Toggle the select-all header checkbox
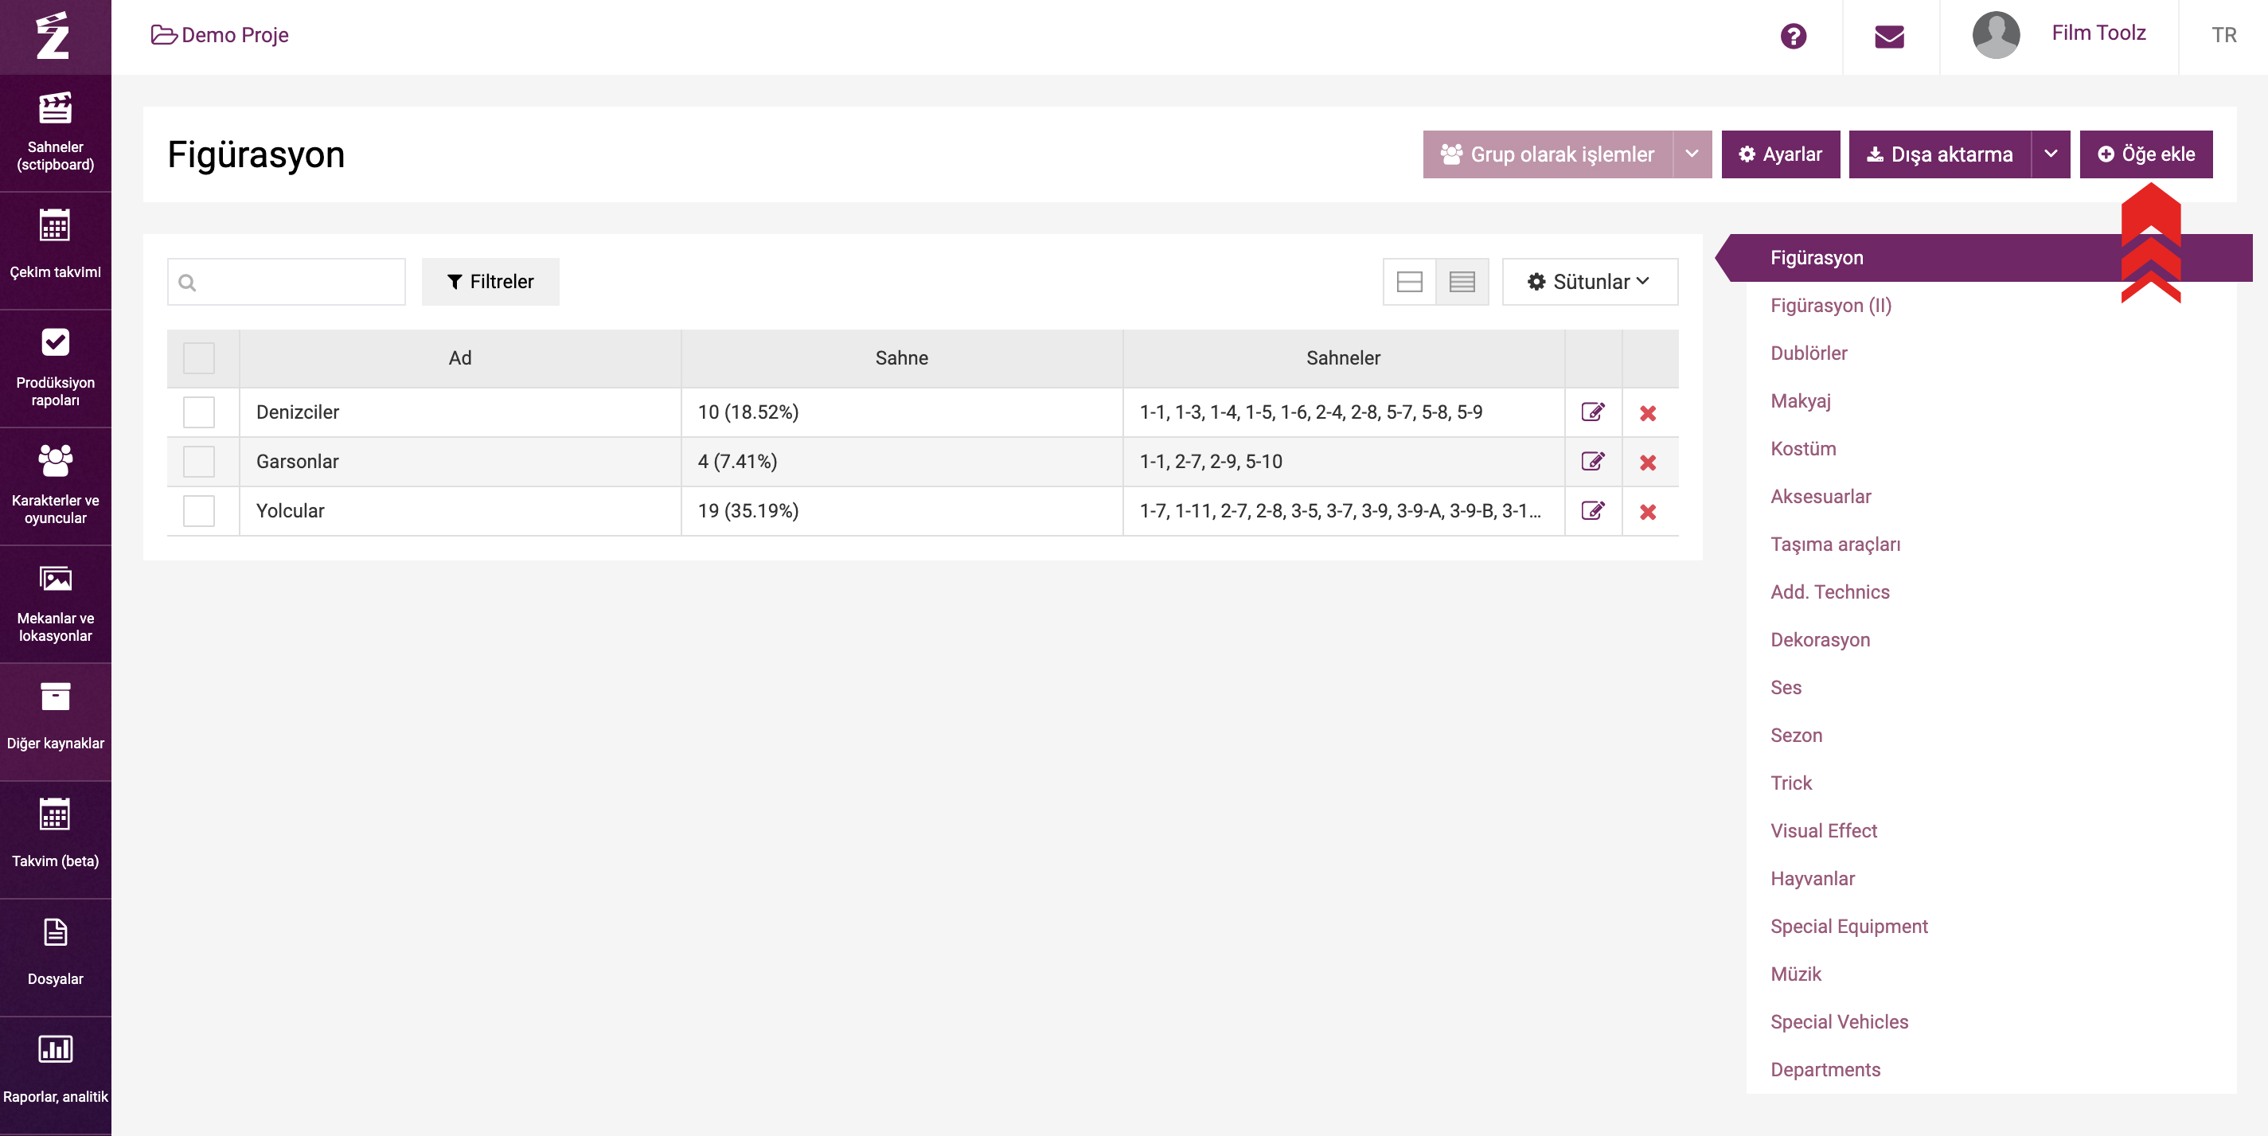The image size is (2268, 1136). pyautogui.click(x=199, y=358)
